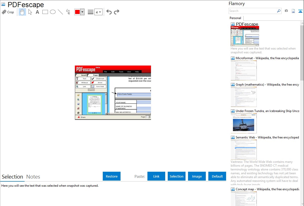304x206 pixels.
Task: Switch to the Selection tab
Action: [x=12, y=177]
